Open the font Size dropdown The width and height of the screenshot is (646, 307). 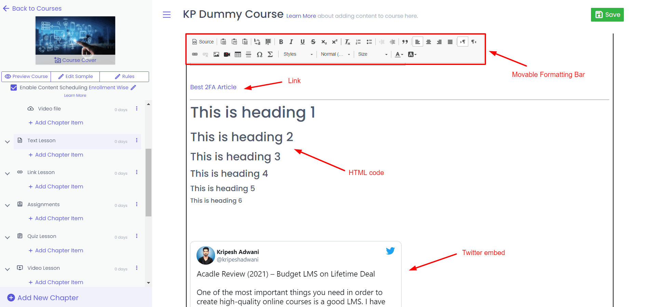pyautogui.click(x=373, y=54)
